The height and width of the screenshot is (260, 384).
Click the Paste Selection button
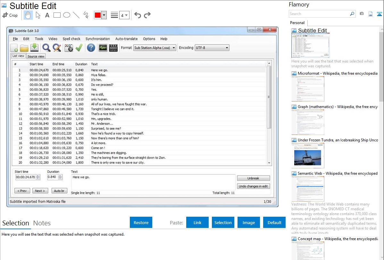(223, 222)
